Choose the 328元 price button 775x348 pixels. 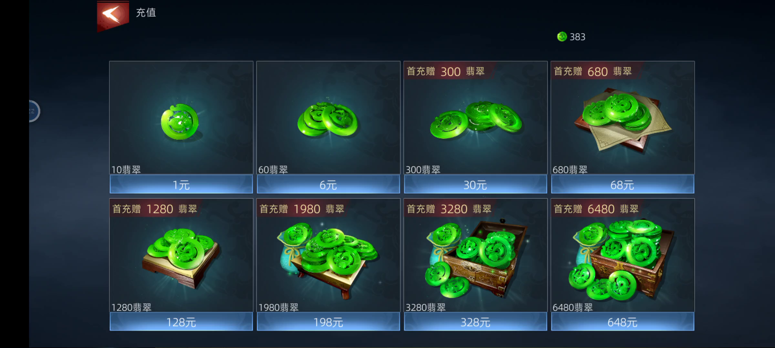[x=475, y=322]
